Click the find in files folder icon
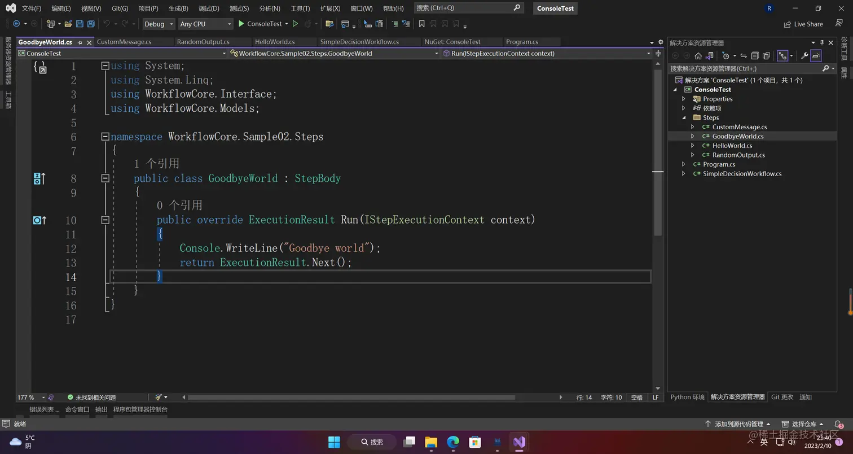The image size is (853, 454). pos(329,24)
